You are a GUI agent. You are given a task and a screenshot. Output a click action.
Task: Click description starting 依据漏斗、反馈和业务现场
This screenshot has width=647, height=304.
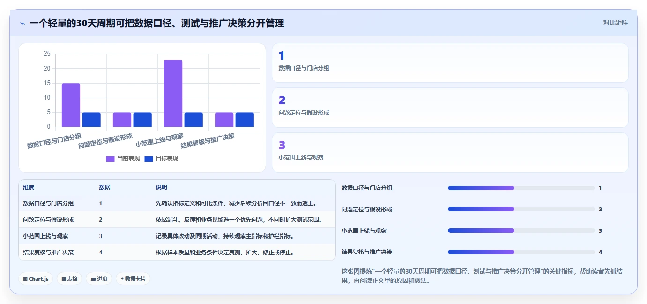(239, 220)
